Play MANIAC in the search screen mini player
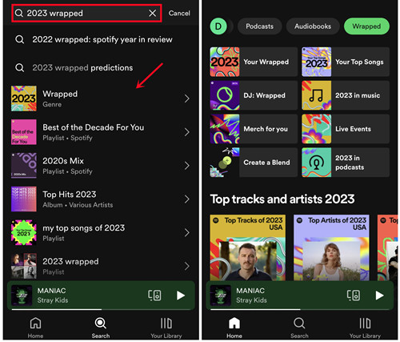 click(181, 296)
